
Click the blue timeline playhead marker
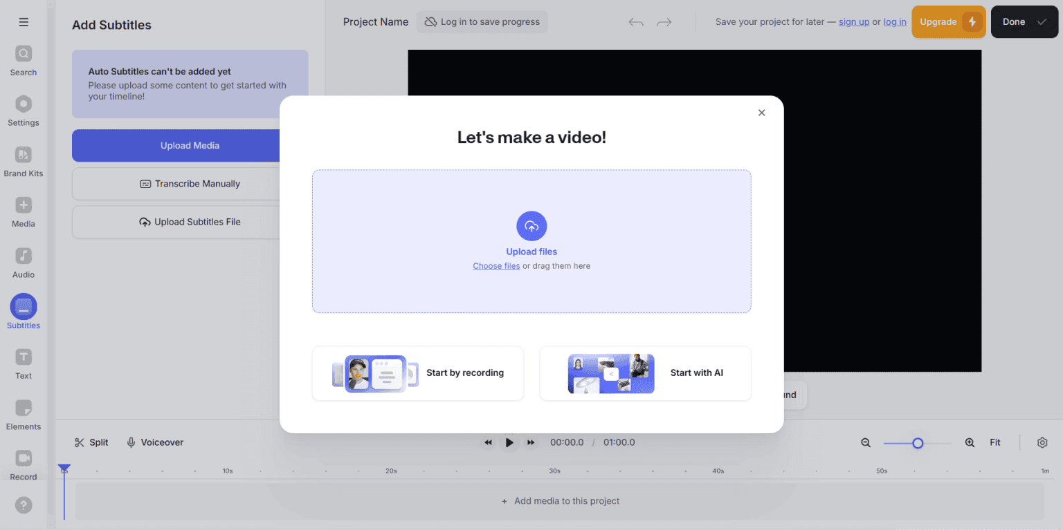pyautogui.click(x=64, y=469)
